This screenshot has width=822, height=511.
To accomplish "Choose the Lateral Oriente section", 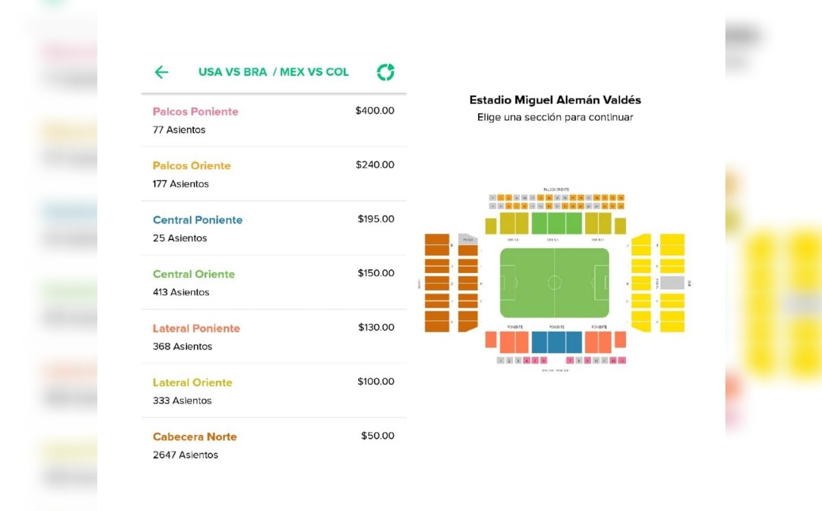I will [x=273, y=391].
